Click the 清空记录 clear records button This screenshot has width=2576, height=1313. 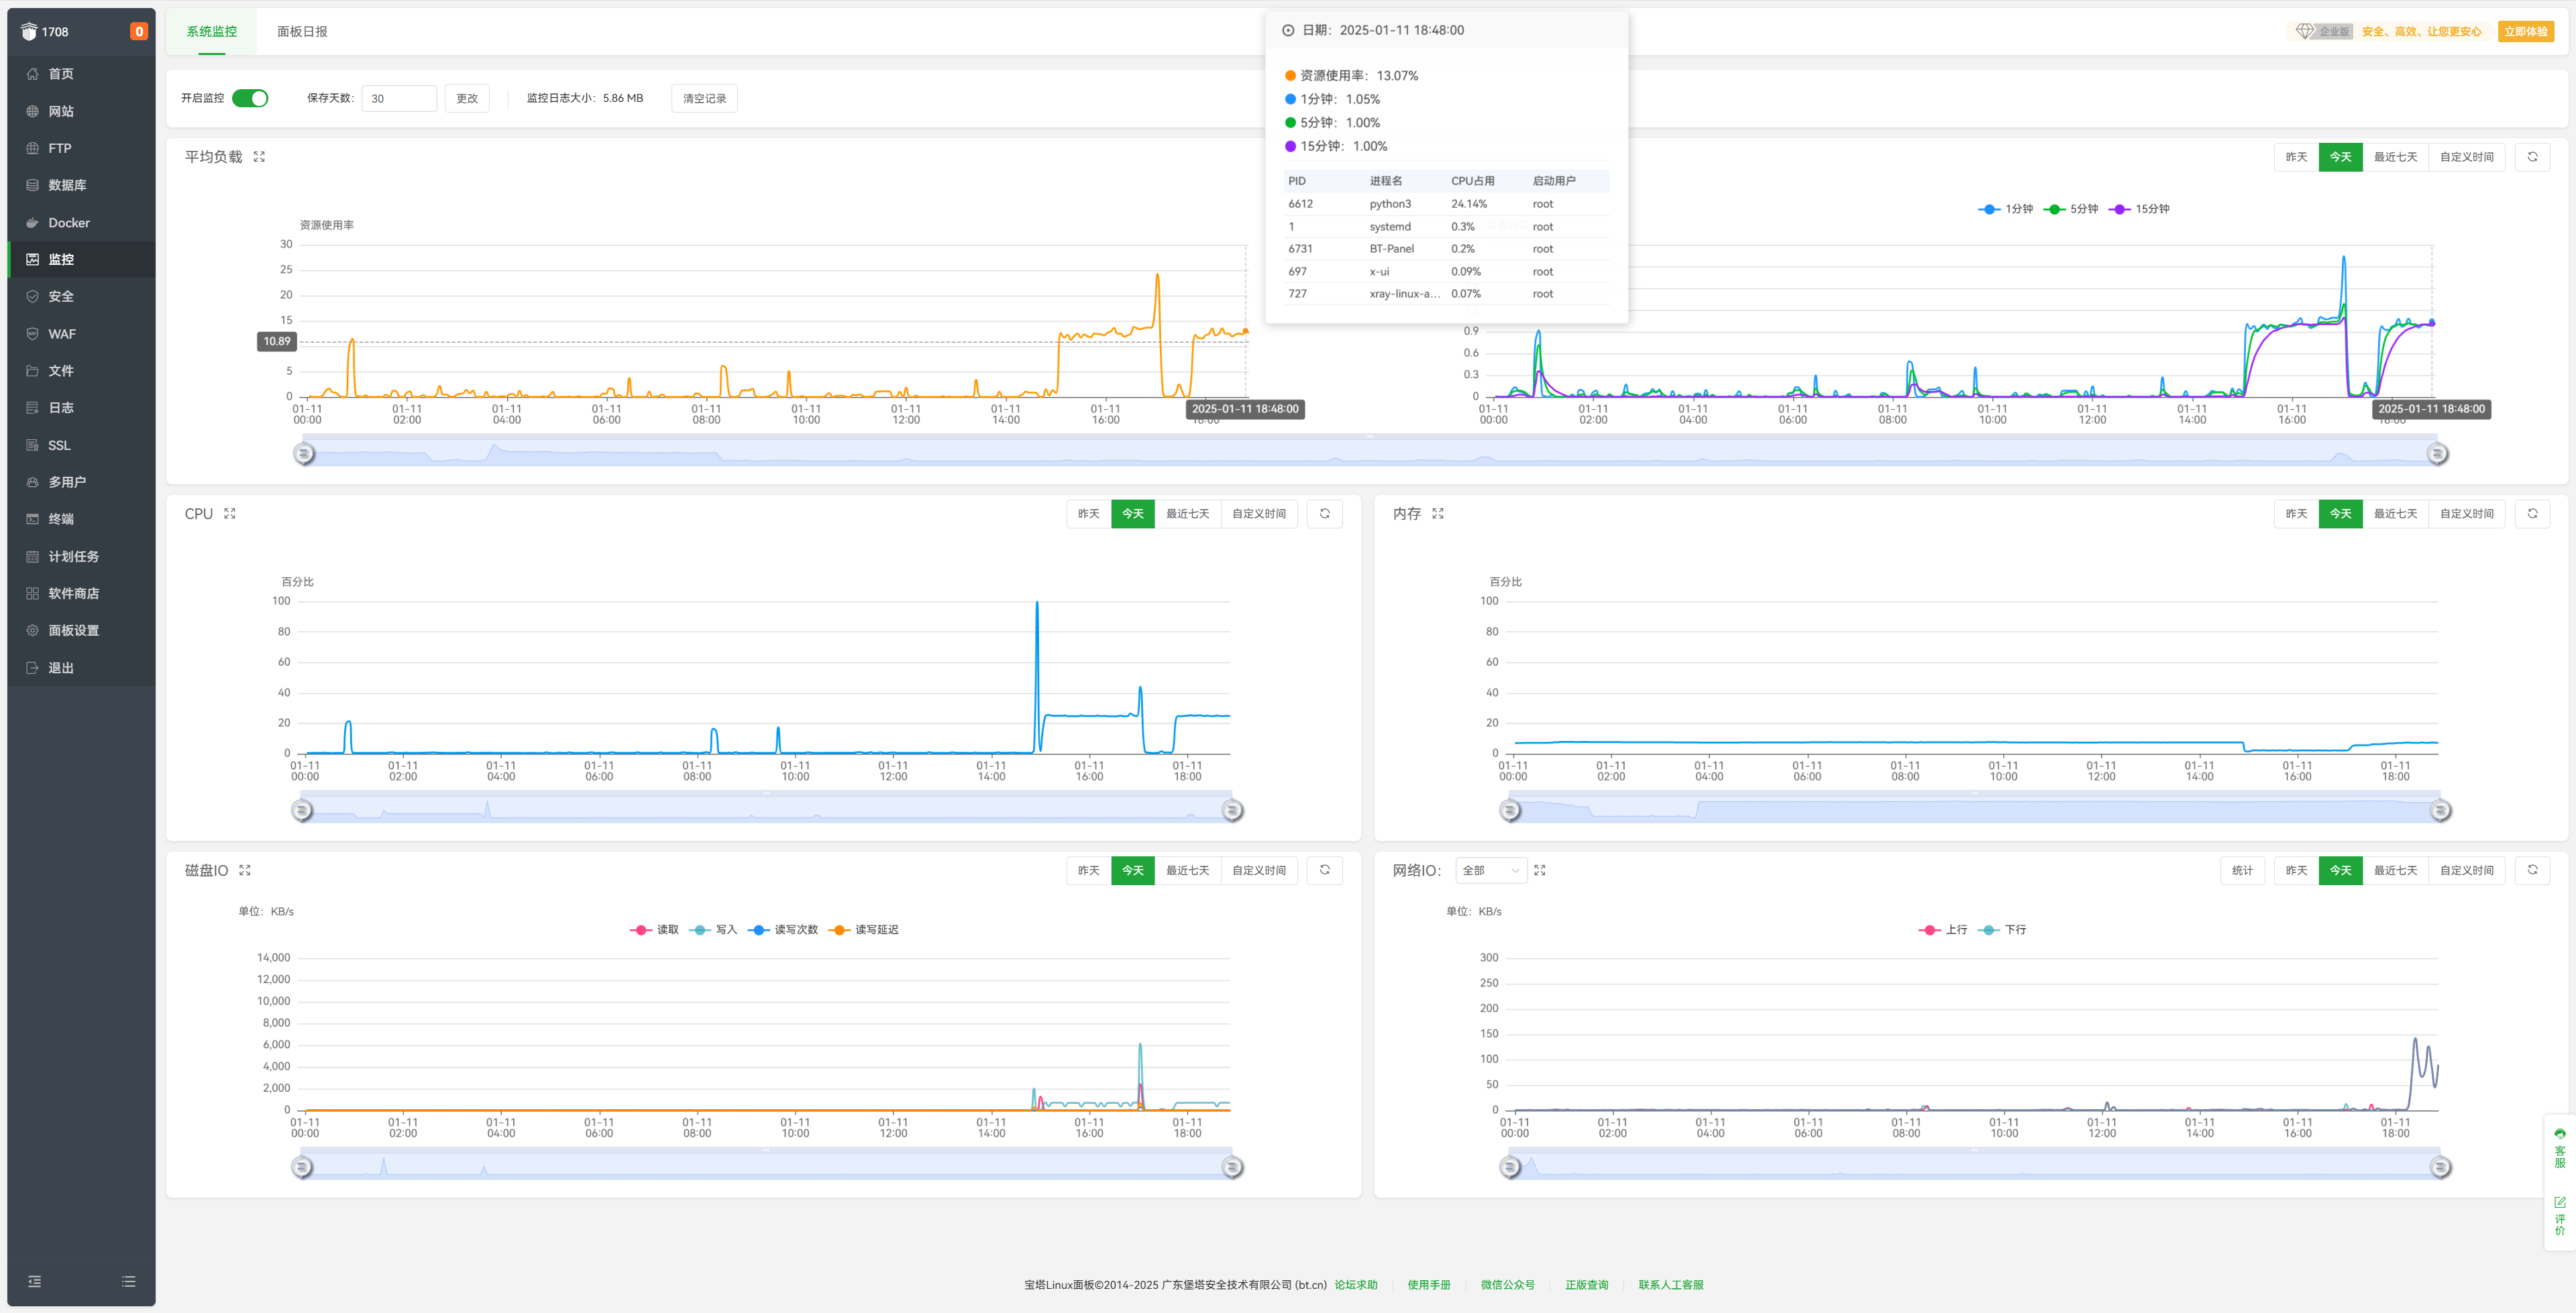pyautogui.click(x=705, y=98)
